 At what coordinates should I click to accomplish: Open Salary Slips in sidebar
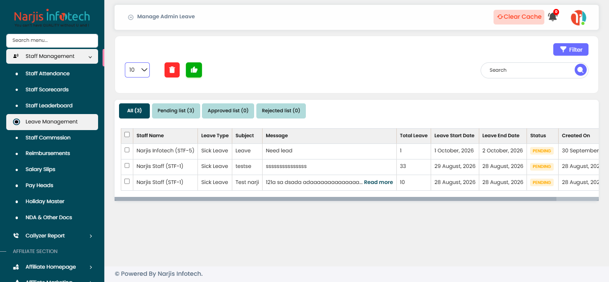click(40, 169)
